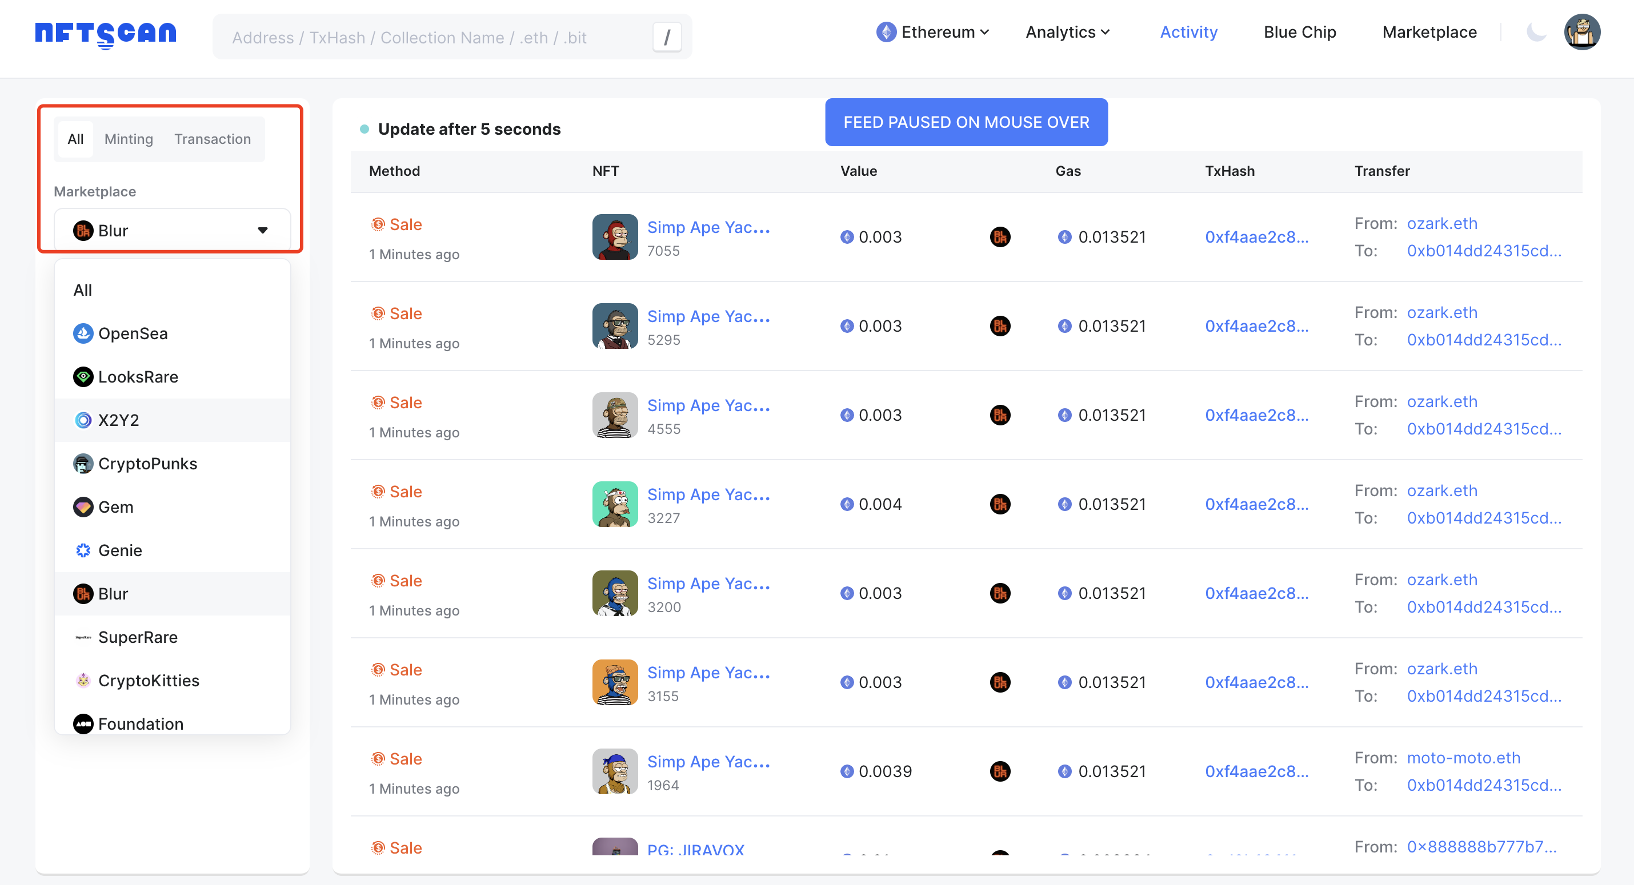Switch the feed filter to All
Image resolution: width=1634 pixels, height=885 pixels.
tap(75, 139)
